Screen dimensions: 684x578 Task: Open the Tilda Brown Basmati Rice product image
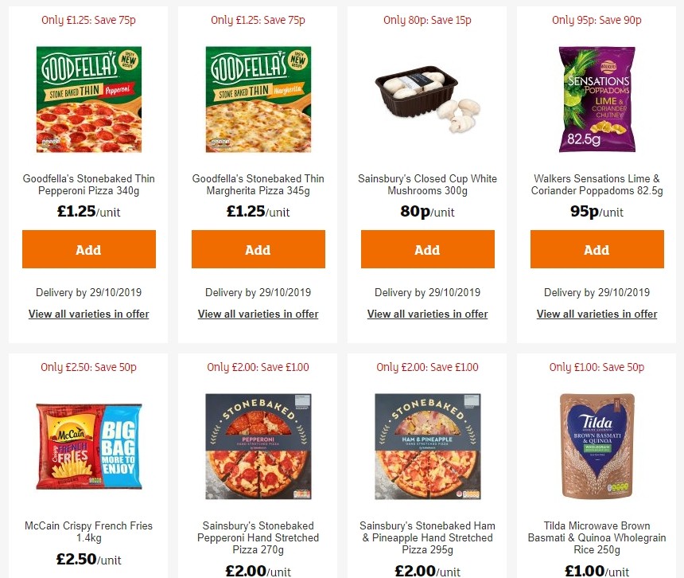tap(597, 446)
